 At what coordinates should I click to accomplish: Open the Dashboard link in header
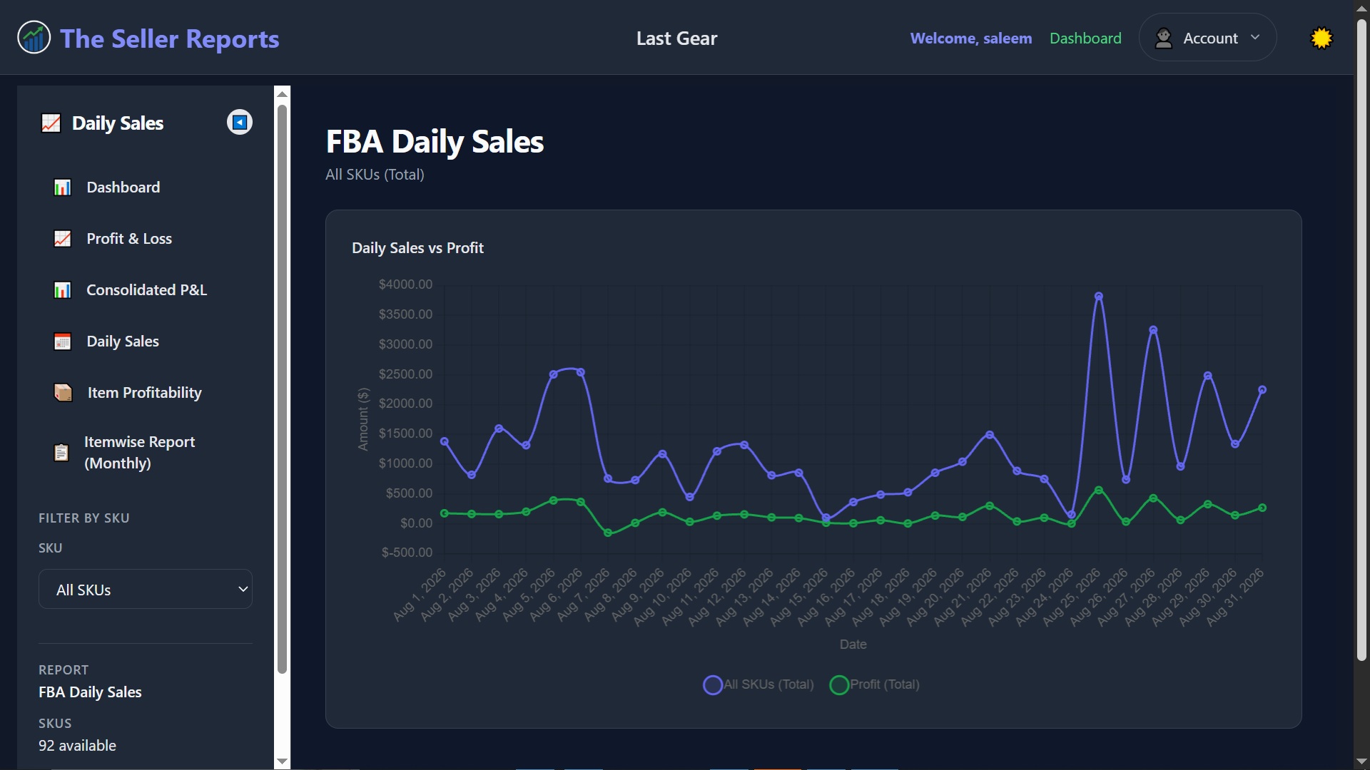coord(1085,38)
